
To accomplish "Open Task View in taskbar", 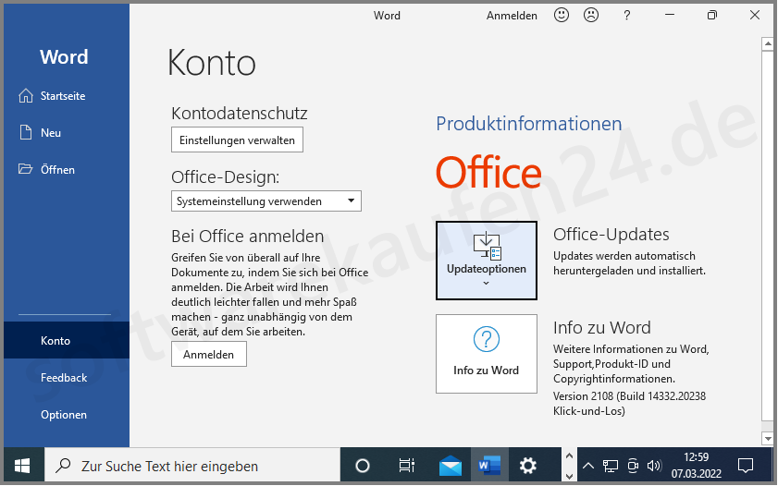I will pyautogui.click(x=407, y=466).
